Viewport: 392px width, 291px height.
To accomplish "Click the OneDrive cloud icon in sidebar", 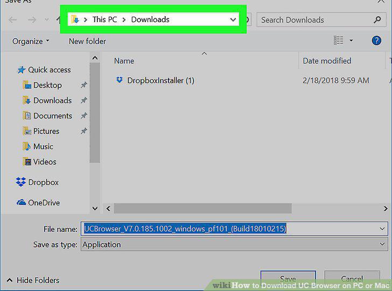I will [x=21, y=202].
